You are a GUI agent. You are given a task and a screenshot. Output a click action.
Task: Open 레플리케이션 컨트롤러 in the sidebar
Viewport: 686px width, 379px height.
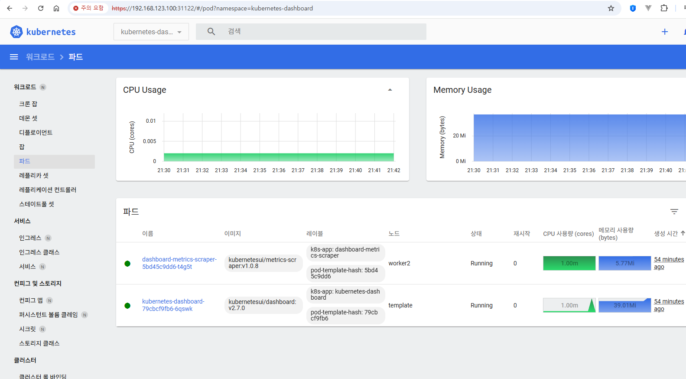pos(48,190)
